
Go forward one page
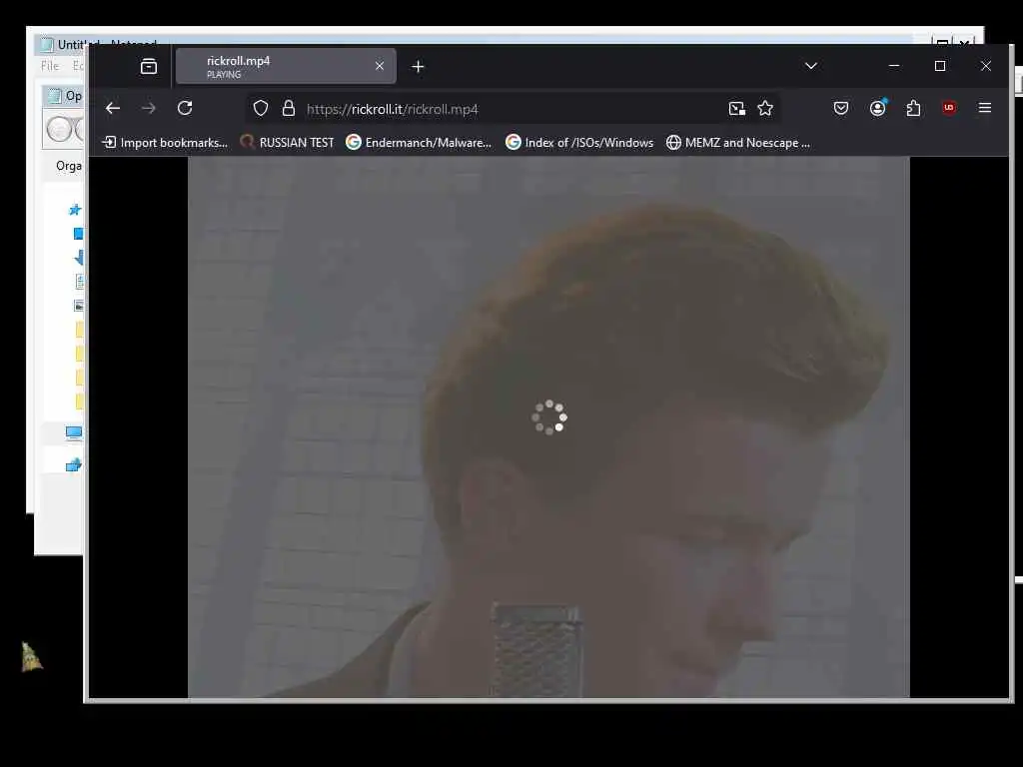[149, 108]
